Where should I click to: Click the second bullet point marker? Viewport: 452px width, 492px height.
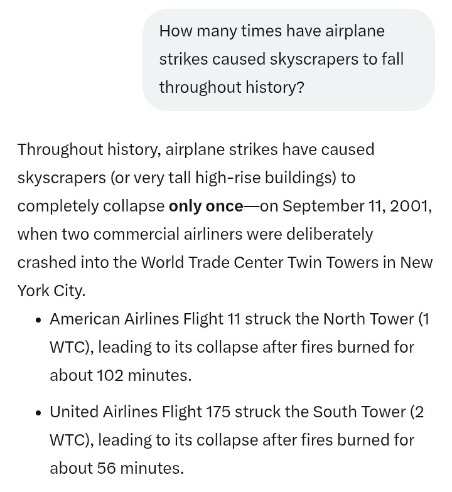tap(39, 413)
